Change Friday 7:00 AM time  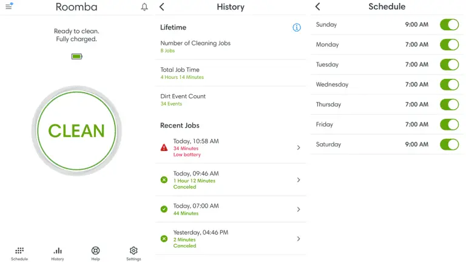click(x=417, y=124)
